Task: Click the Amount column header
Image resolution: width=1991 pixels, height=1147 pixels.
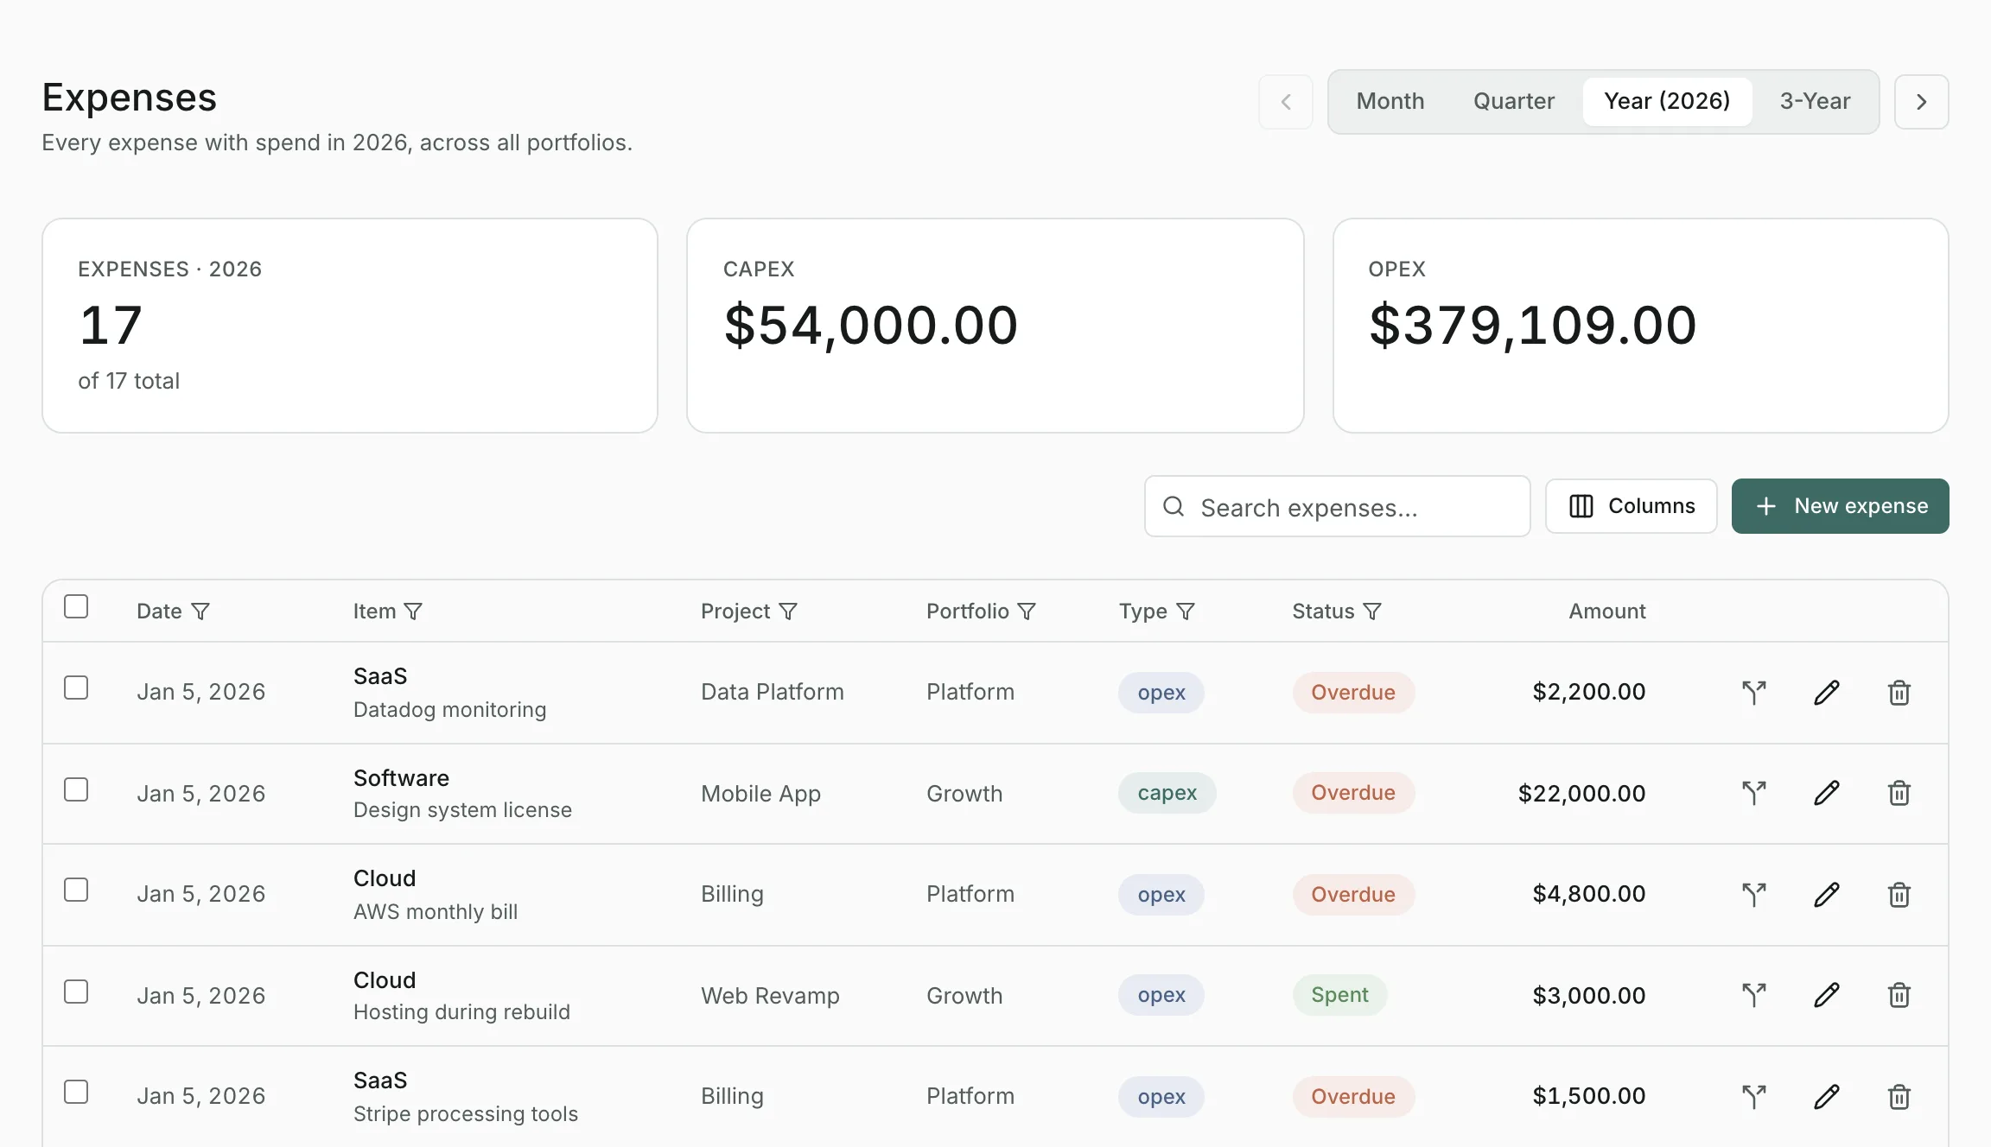Action: (x=1607, y=612)
